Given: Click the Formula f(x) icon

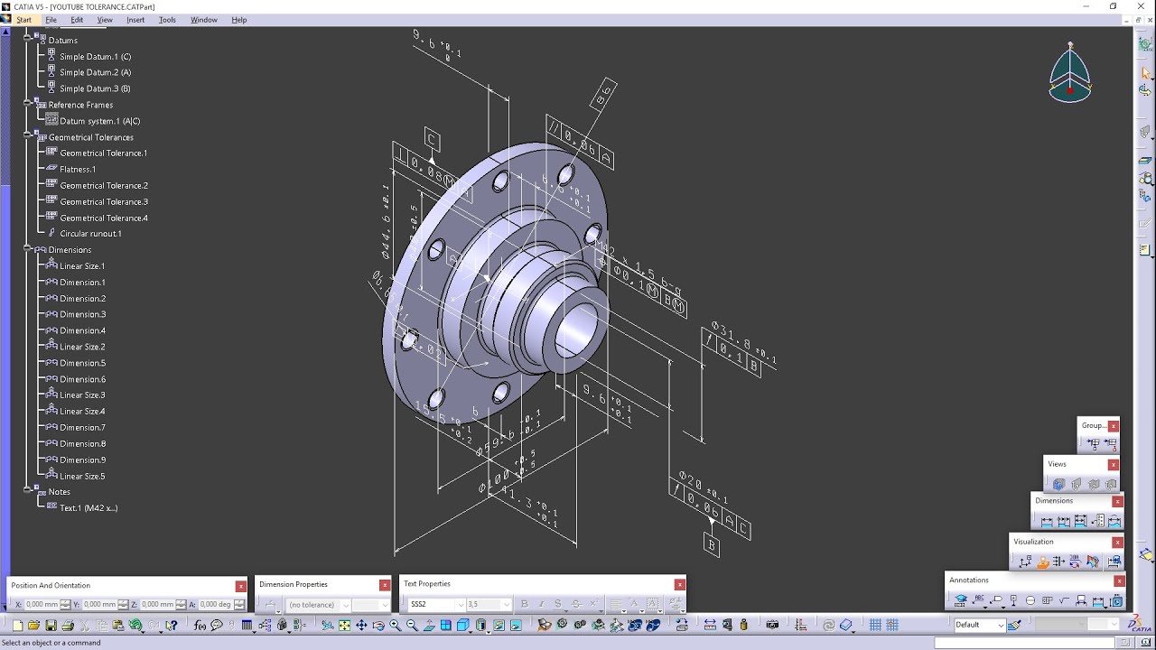Looking at the screenshot, I should [200, 625].
